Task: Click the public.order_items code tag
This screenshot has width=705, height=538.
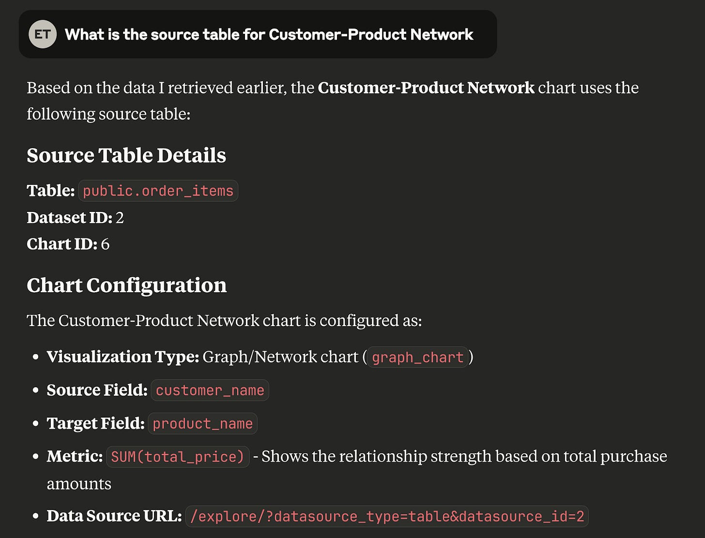Action: click(x=158, y=191)
